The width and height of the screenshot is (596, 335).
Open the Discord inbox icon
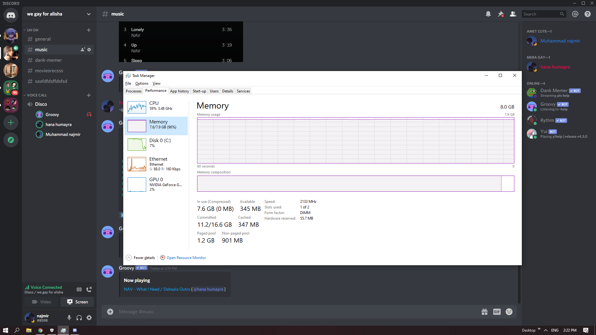(x=575, y=14)
